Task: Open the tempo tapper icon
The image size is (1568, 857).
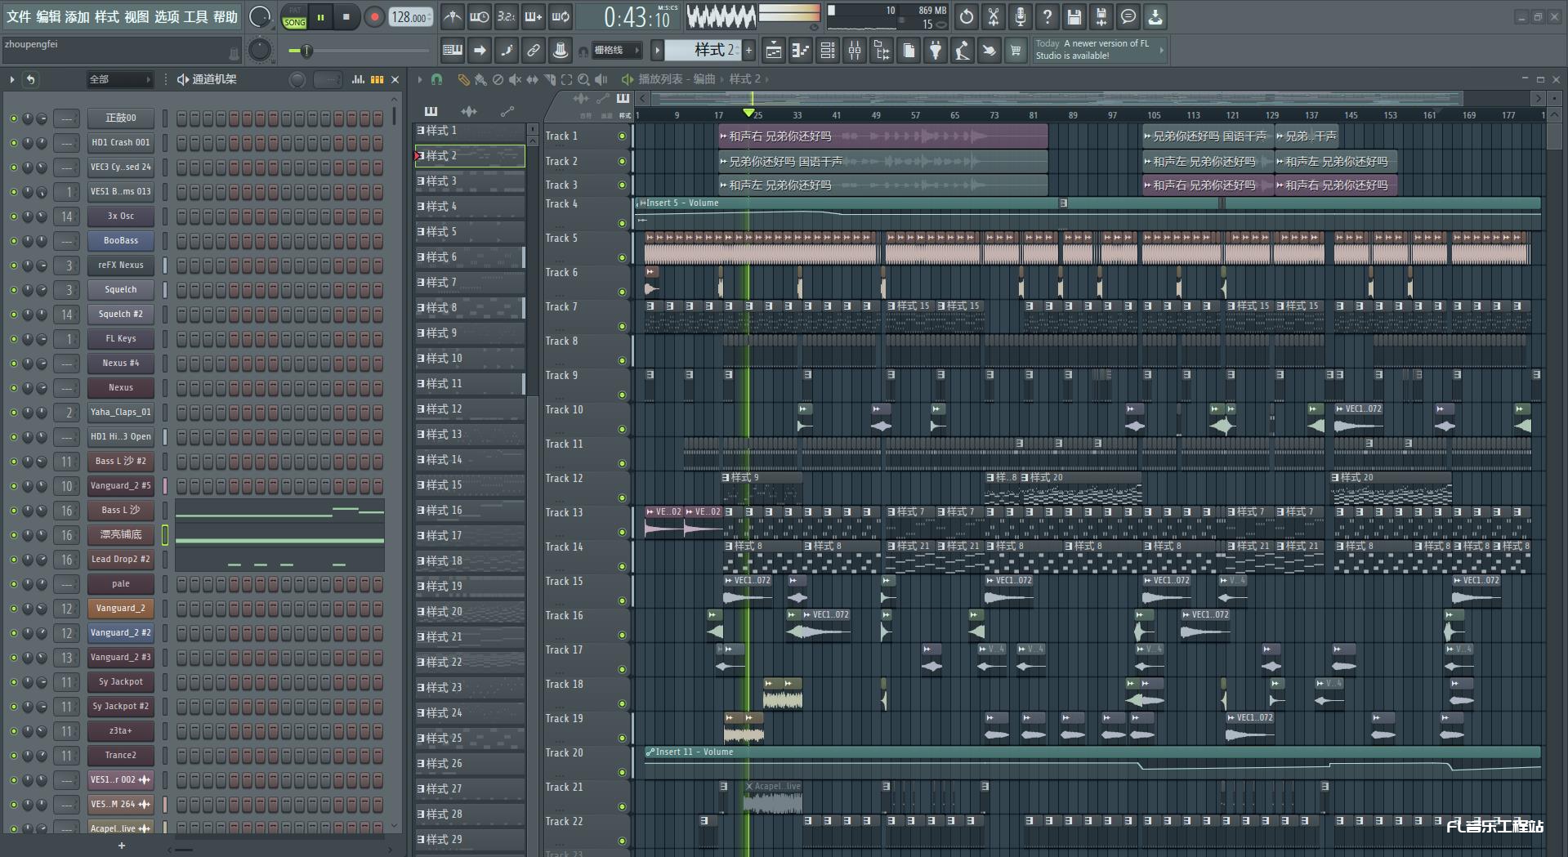Action: (963, 51)
